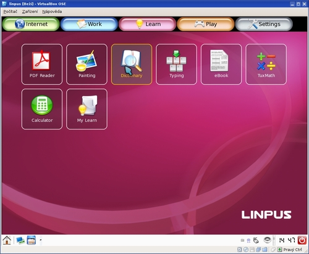The height and width of the screenshot is (254, 309).
Task: Open the file manager icon in the panel
Action: click(x=32, y=240)
